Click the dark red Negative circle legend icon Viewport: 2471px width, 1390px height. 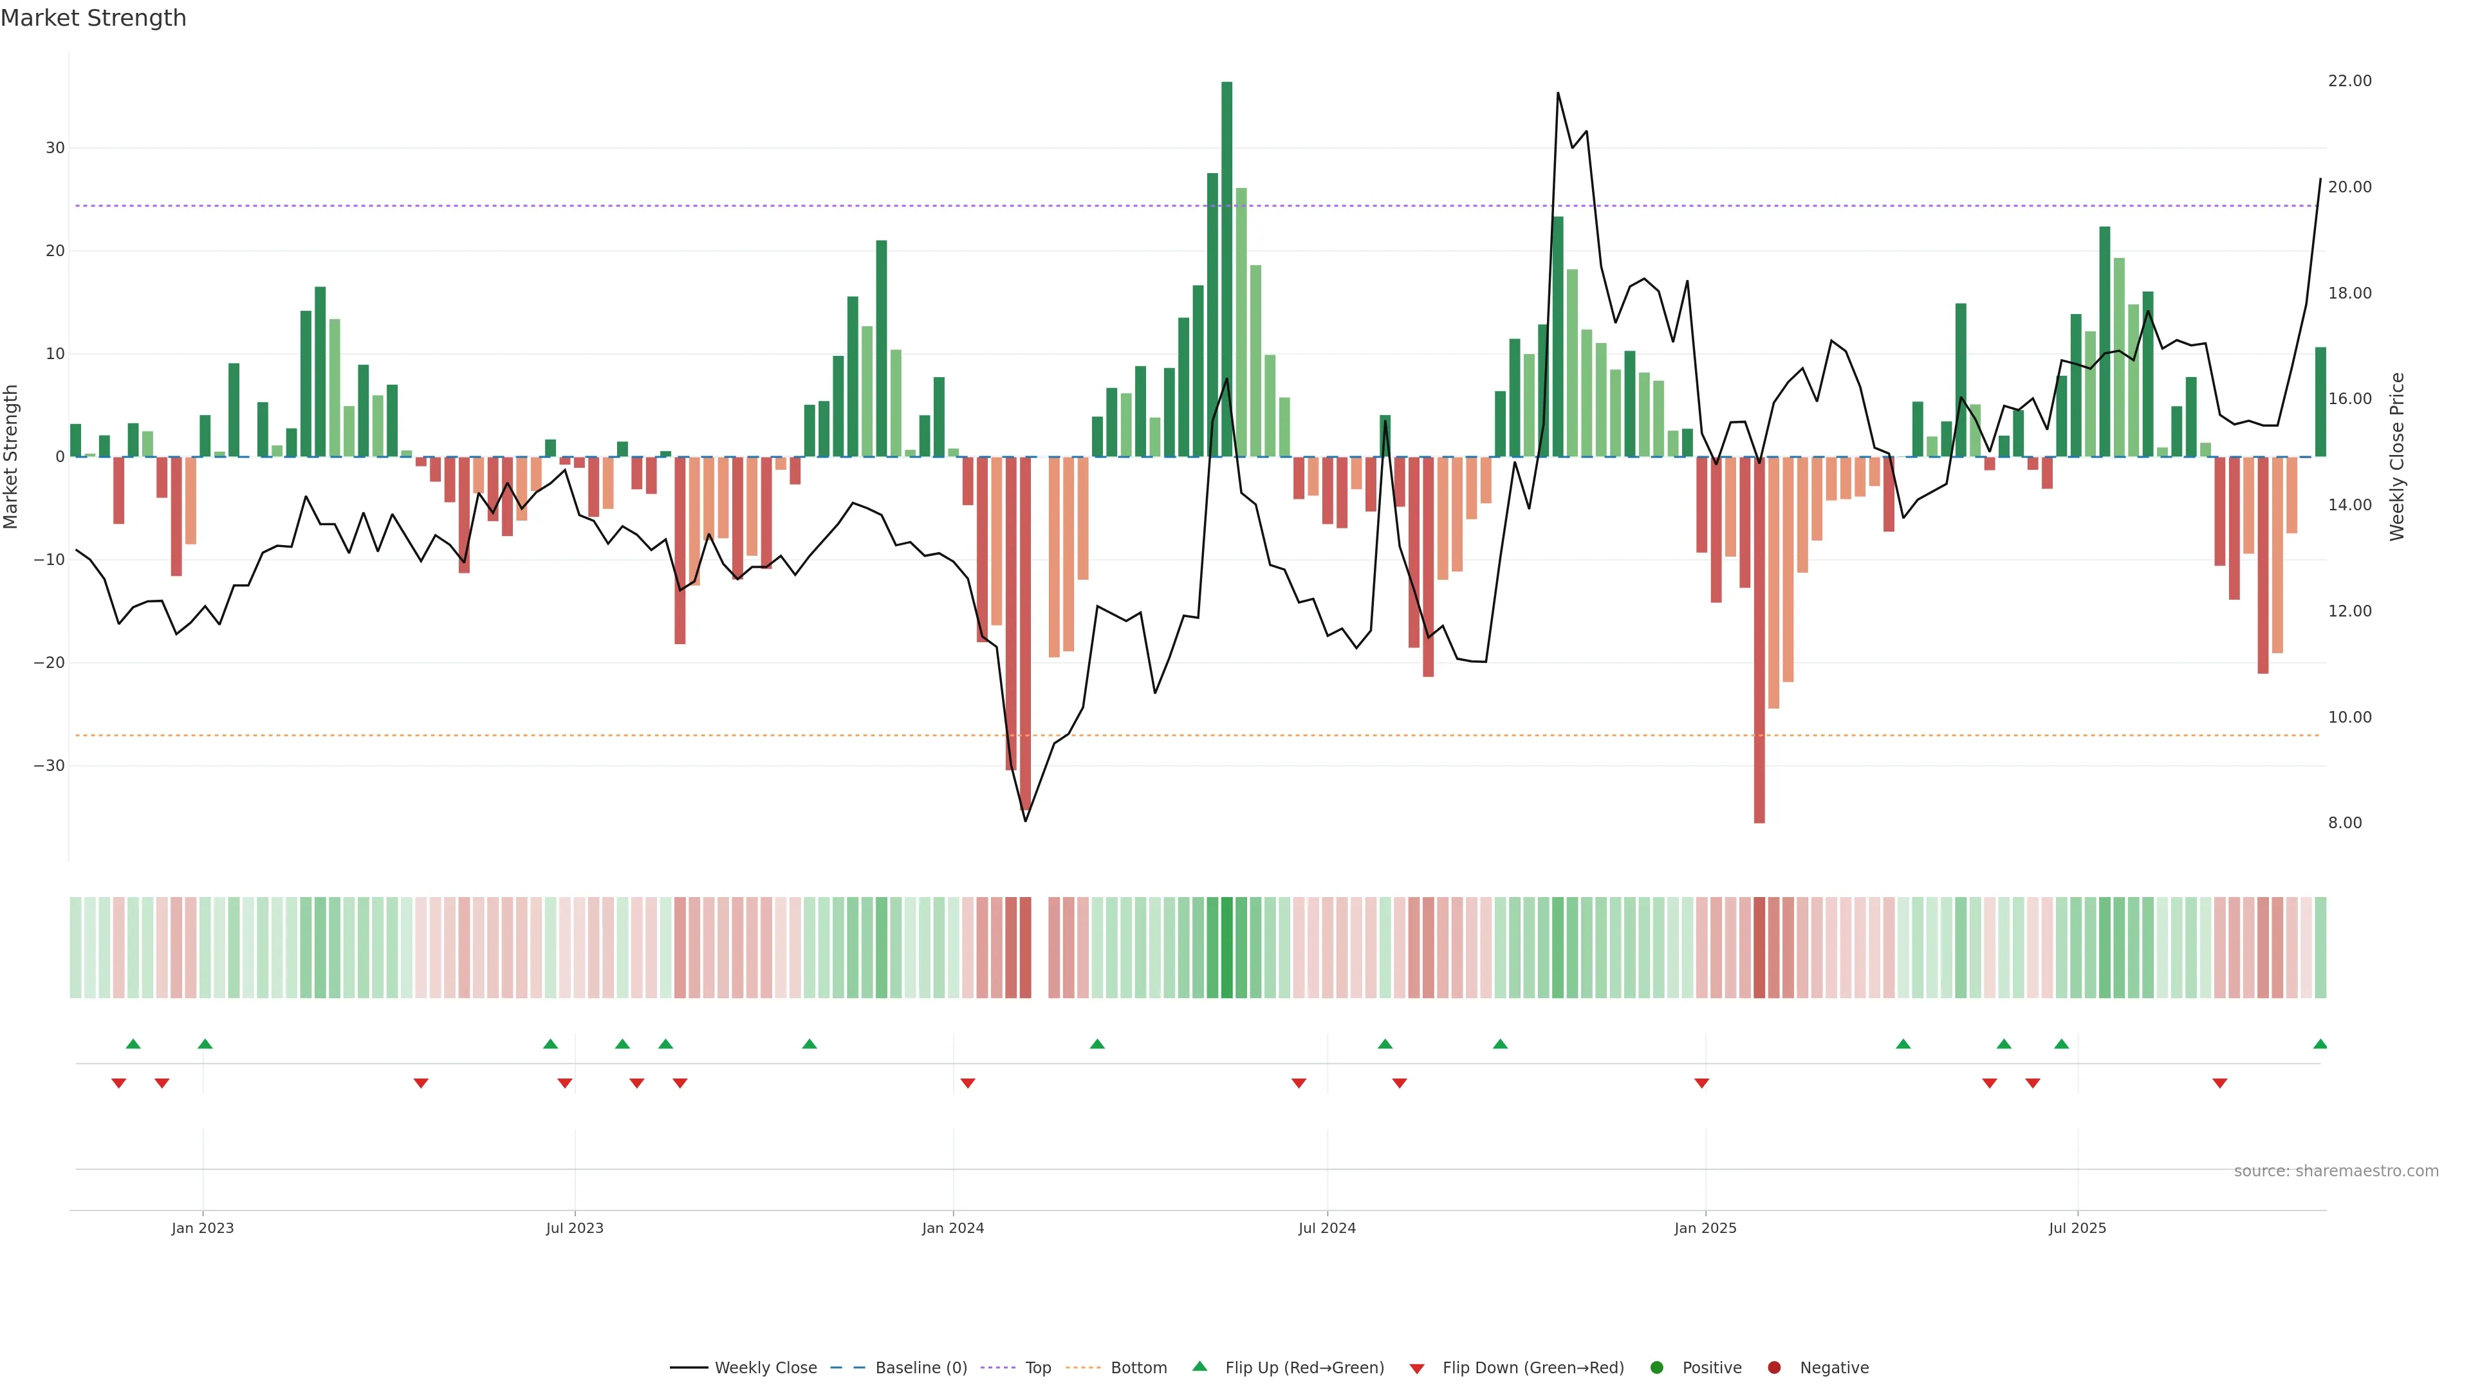tap(1773, 1367)
